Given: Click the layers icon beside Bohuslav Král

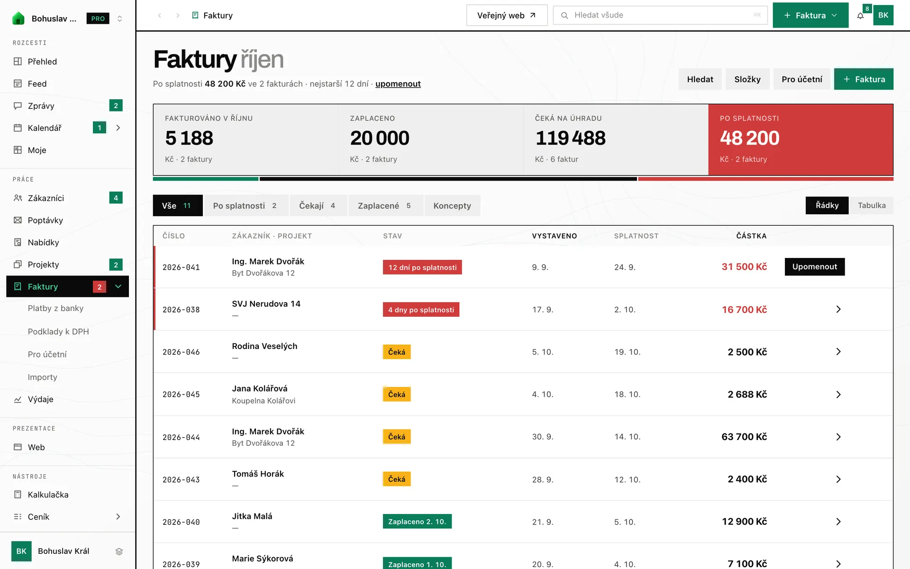Looking at the screenshot, I should pos(119,551).
